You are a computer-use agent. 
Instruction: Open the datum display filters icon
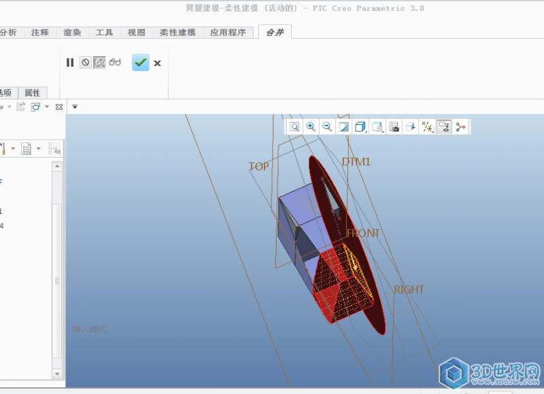tap(427, 127)
